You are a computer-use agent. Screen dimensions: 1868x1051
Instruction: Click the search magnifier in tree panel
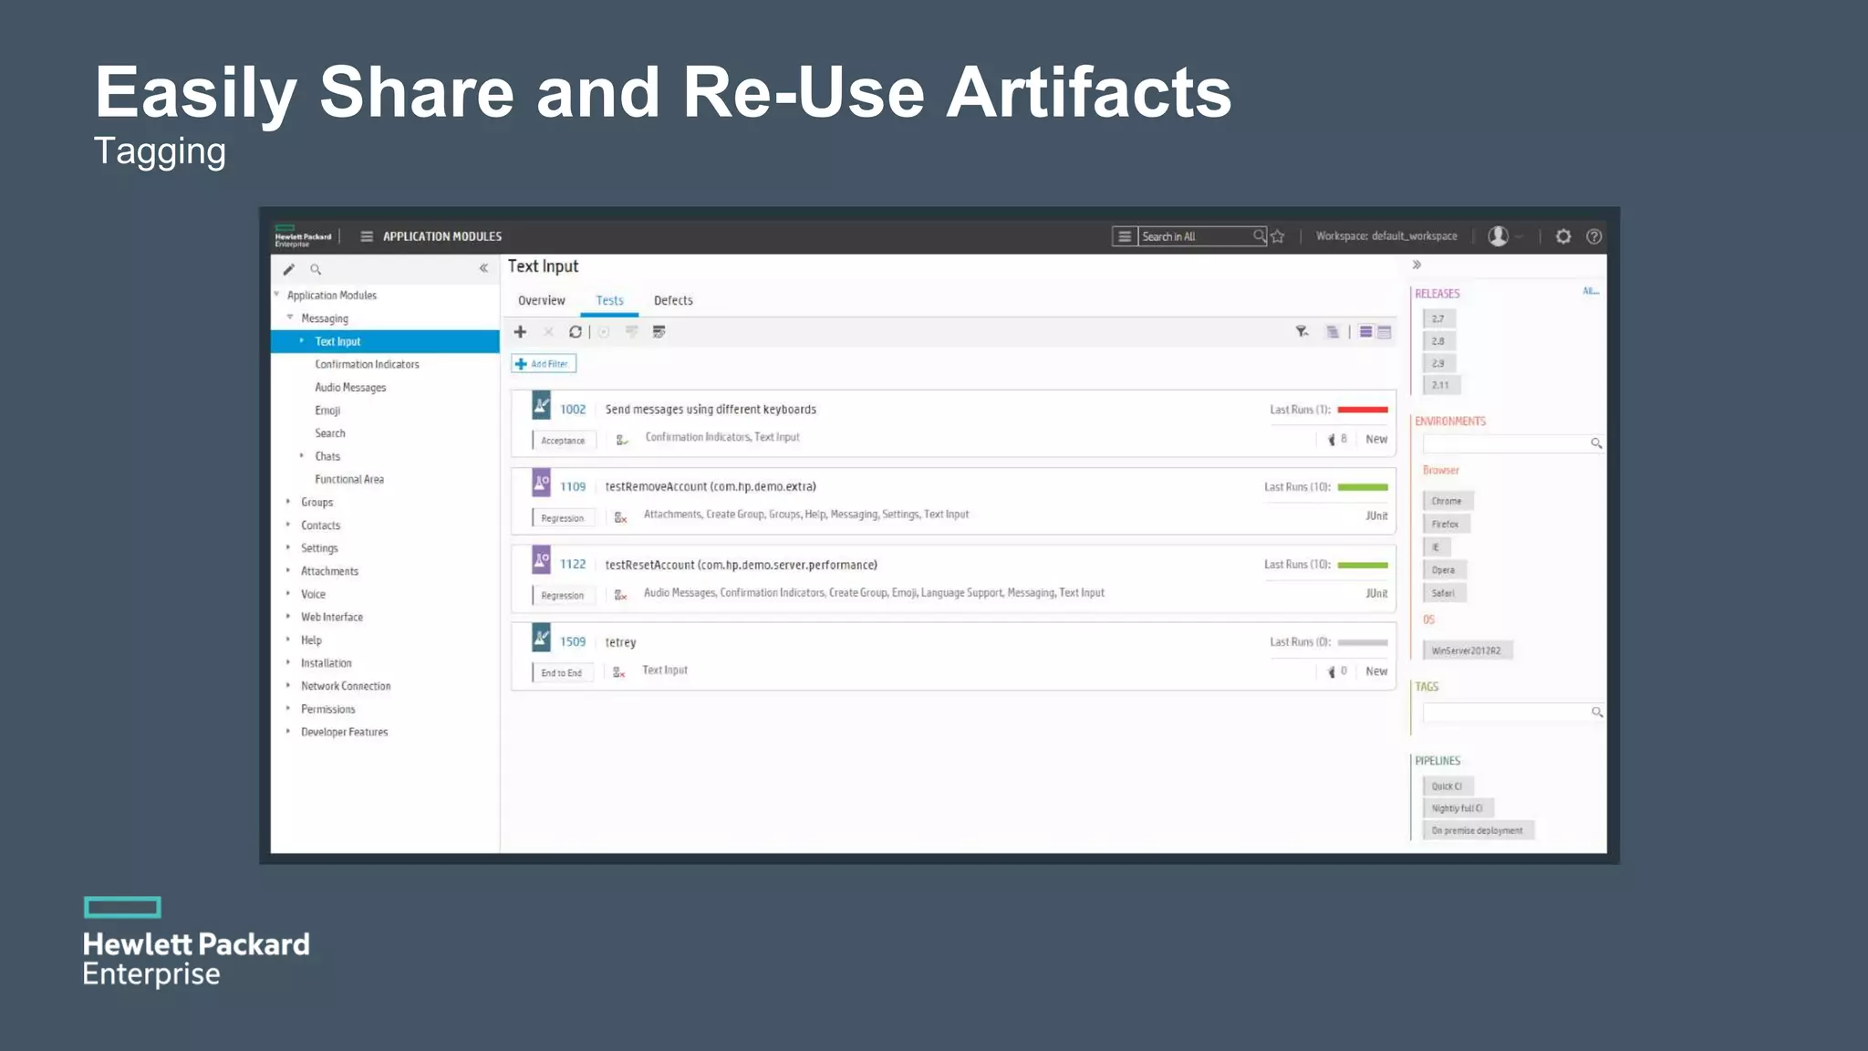[316, 269]
